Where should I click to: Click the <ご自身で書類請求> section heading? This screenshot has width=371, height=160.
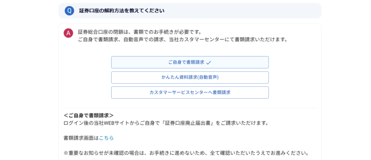click(89, 116)
